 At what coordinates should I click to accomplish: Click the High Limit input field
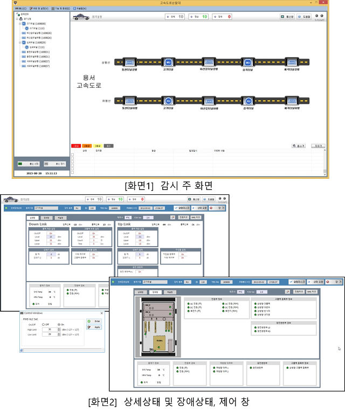(x=50, y=330)
